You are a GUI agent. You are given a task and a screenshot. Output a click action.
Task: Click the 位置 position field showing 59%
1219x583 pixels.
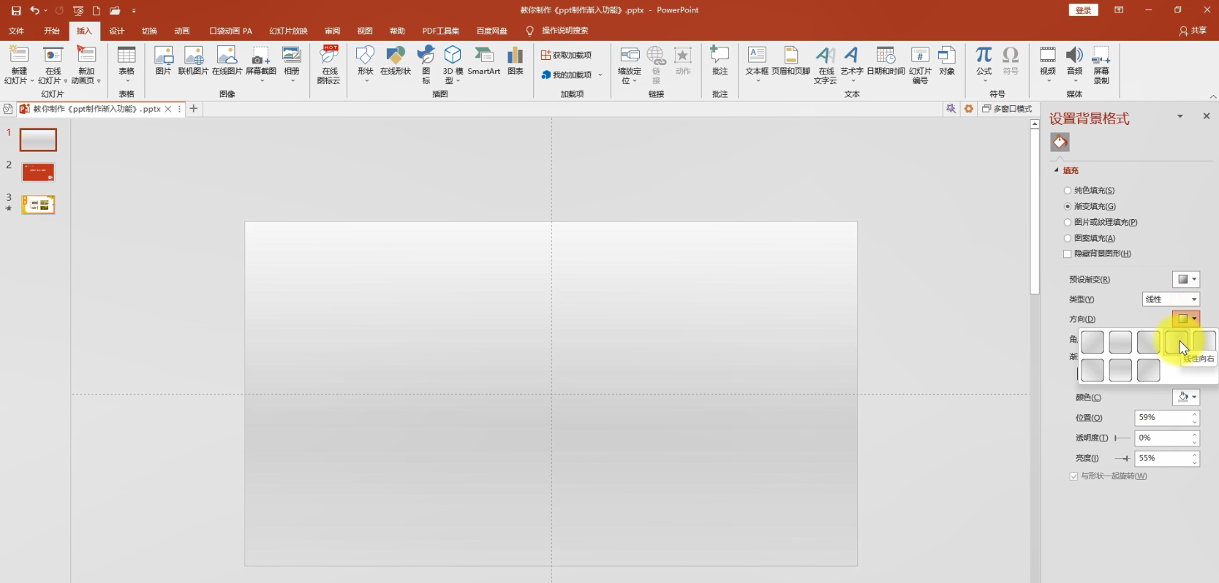[1167, 418]
